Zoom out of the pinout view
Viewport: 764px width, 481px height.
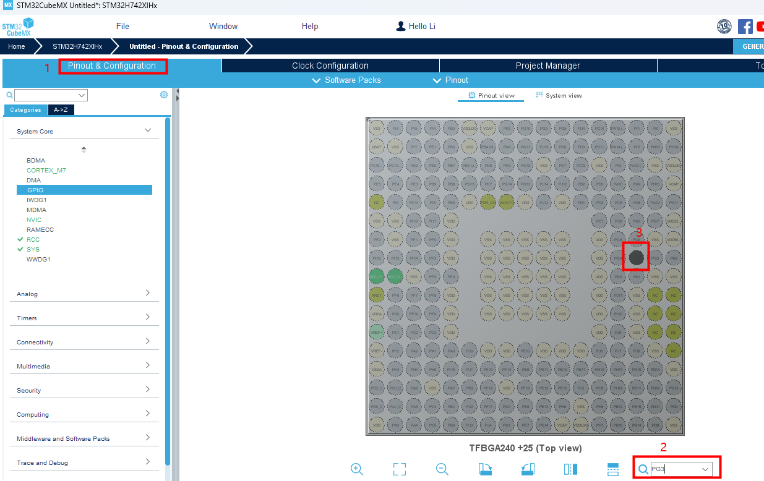tap(442, 469)
